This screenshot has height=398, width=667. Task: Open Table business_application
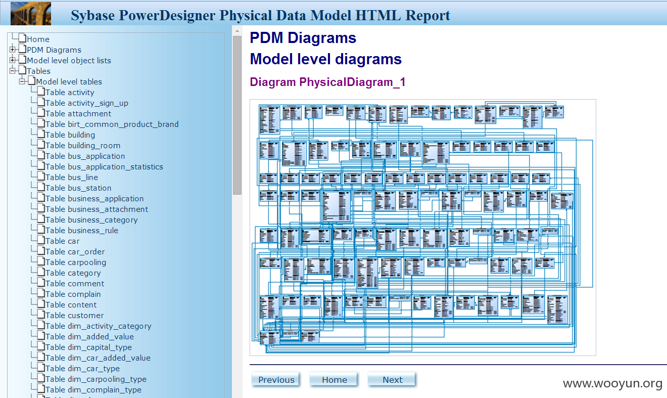(94, 198)
